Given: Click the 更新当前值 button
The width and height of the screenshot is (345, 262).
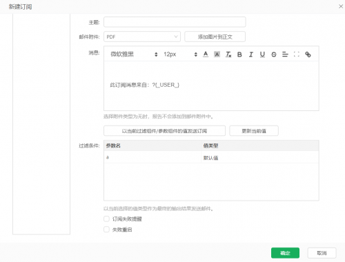Looking at the screenshot, I should pos(254,131).
